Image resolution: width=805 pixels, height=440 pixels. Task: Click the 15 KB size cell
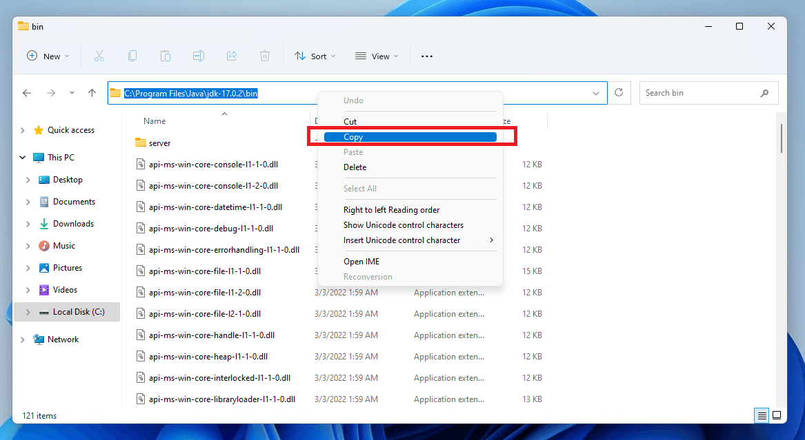533,271
